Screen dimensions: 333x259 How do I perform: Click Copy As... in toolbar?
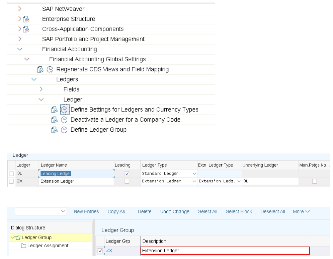(118, 211)
